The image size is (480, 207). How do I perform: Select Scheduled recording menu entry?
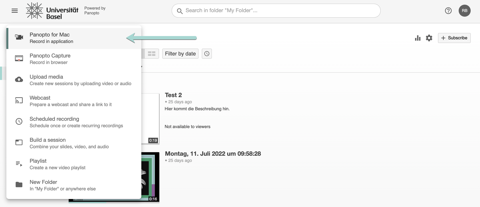coord(74,122)
